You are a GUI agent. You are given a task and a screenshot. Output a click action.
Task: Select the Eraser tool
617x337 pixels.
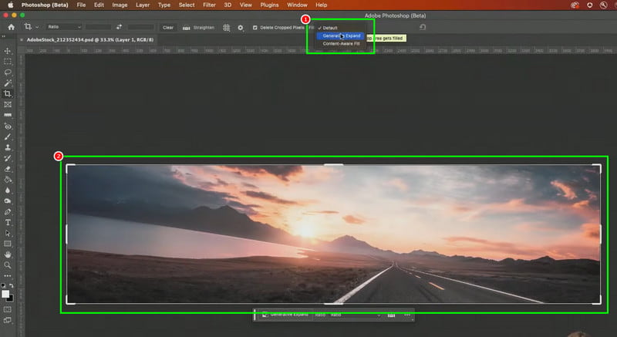(8, 169)
